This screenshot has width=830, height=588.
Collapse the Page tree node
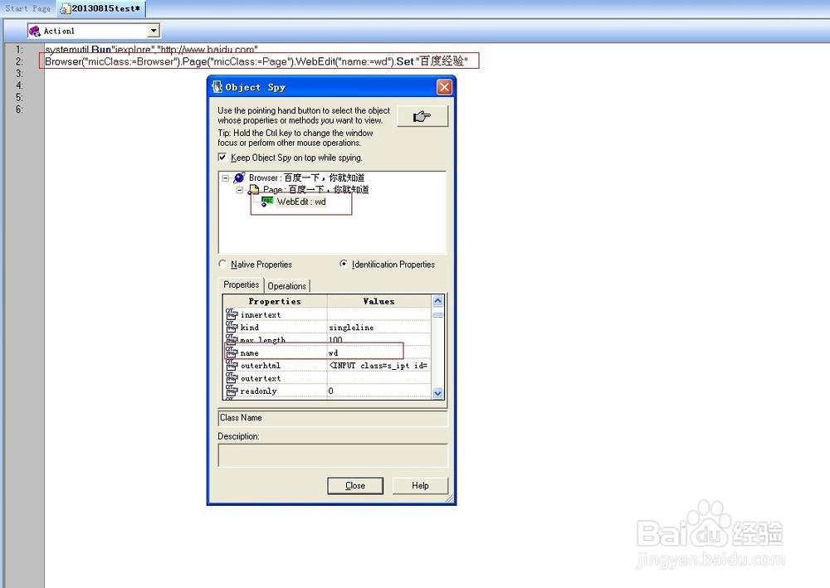(239, 190)
